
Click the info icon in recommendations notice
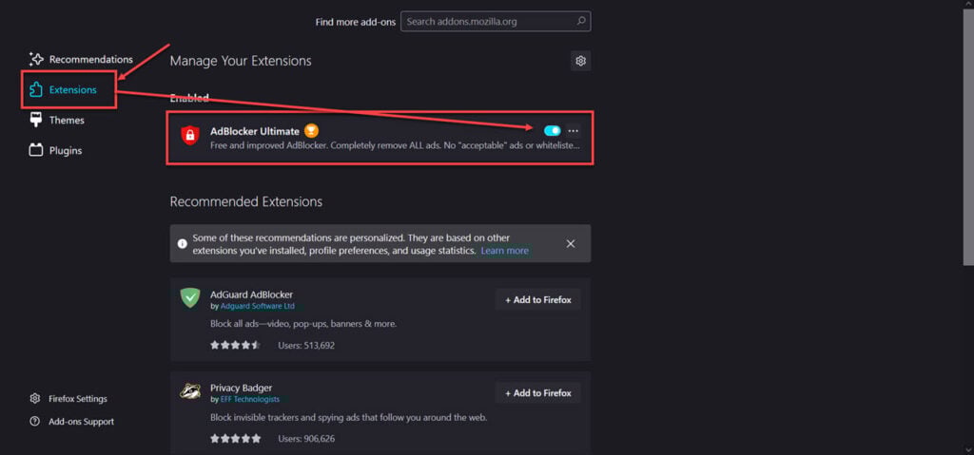pyautogui.click(x=182, y=244)
